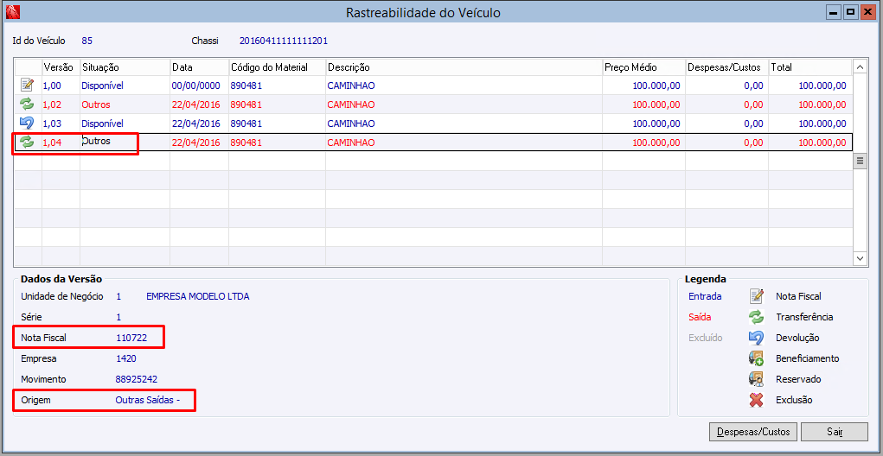This screenshot has height=456, width=883.
Task: Click the Beneficiamento legend icon
Action: [756, 358]
